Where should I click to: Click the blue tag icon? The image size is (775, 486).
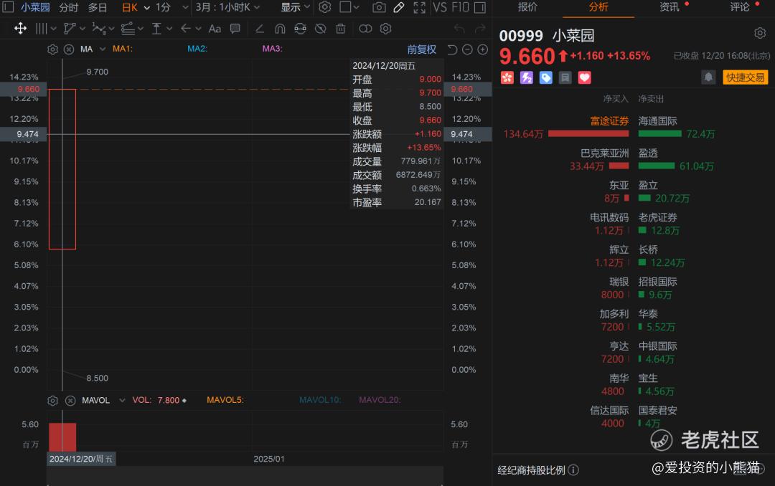pos(545,77)
